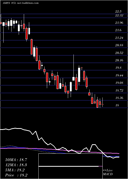Screen dimensions: 128x179
Task: Click the 20.16 price axis label
Action: (x=119, y=60)
